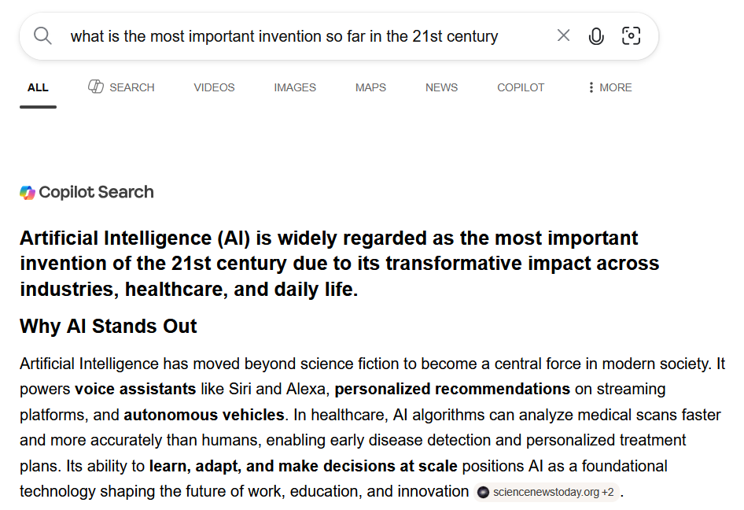Open the IMAGES tab
This screenshot has height=510, width=744.
[x=295, y=88]
